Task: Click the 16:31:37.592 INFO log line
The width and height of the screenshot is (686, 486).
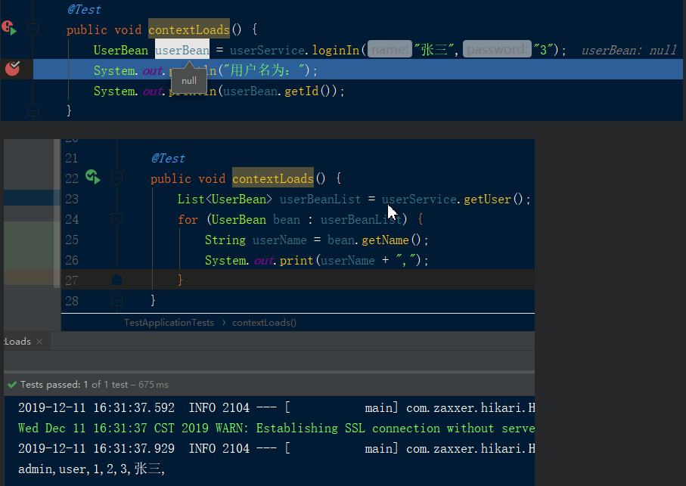Action: pyautogui.click(x=276, y=407)
